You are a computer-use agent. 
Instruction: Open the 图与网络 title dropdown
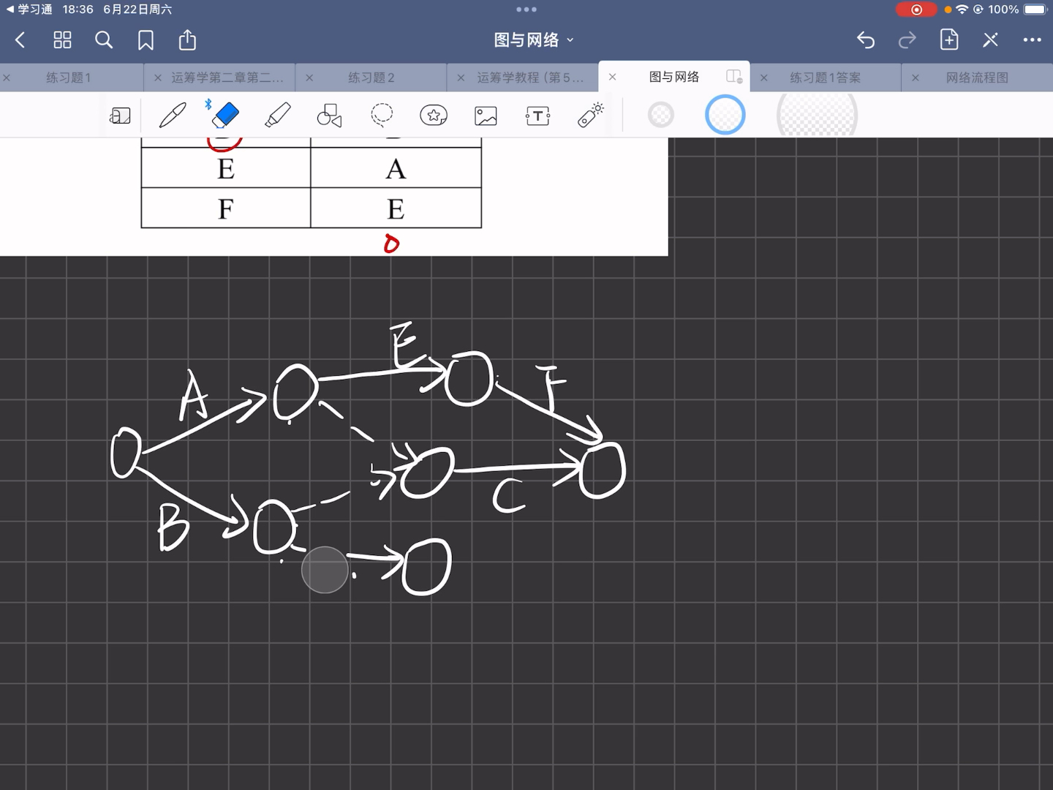click(534, 40)
